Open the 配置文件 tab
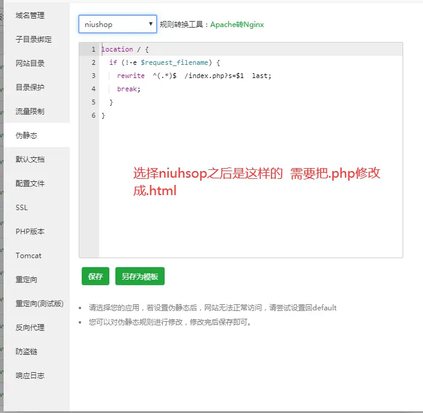 click(x=30, y=184)
